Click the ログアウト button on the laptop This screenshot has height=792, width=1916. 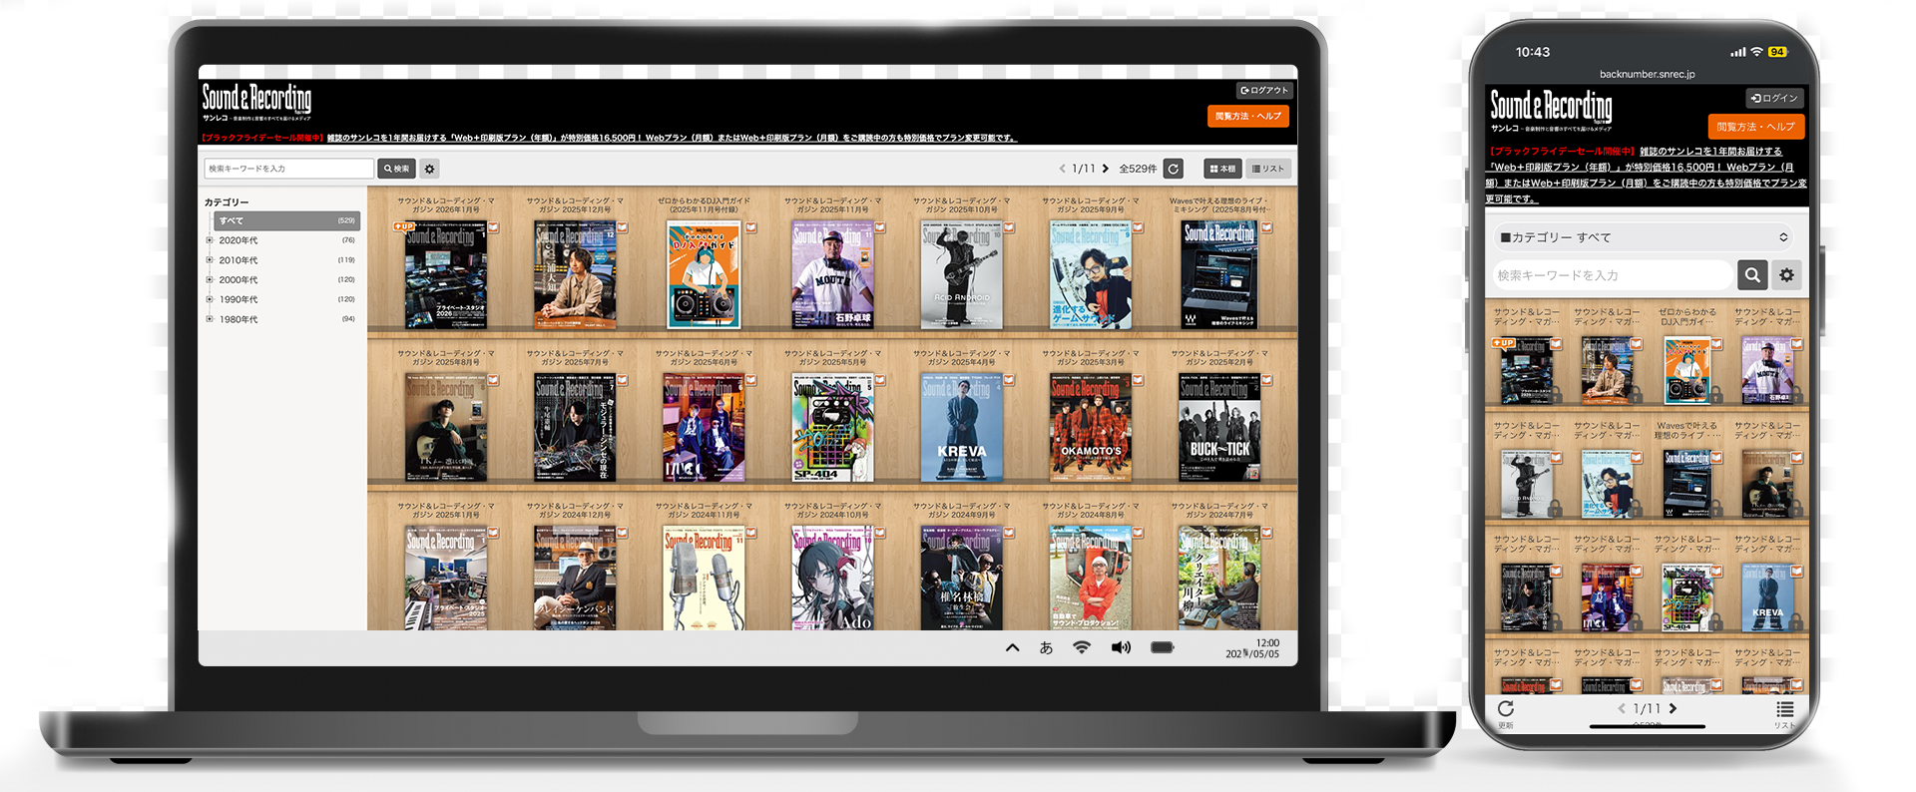click(1264, 91)
